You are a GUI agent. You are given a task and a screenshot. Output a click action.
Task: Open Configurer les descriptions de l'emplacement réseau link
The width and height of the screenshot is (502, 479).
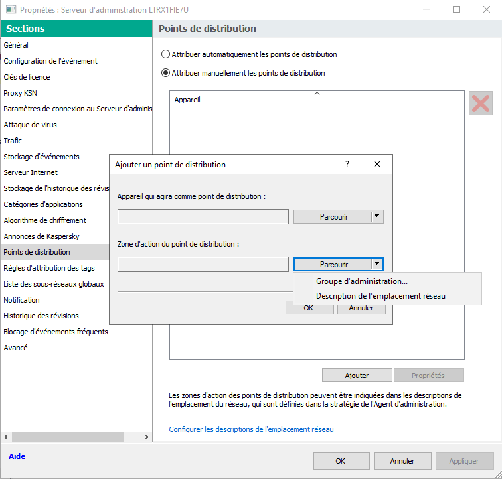tap(251, 429)
